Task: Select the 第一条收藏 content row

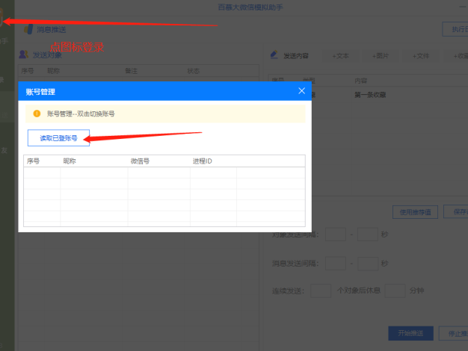Action: (x=370, y=95)
